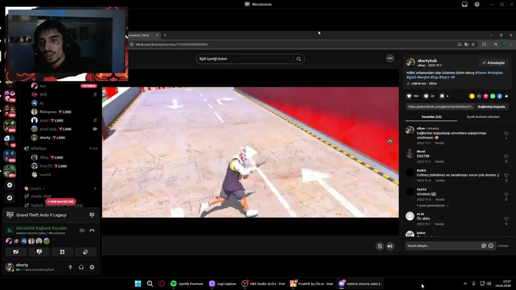
Task: Translate page with browser translate icon
Action: click(x=466, y=44)
